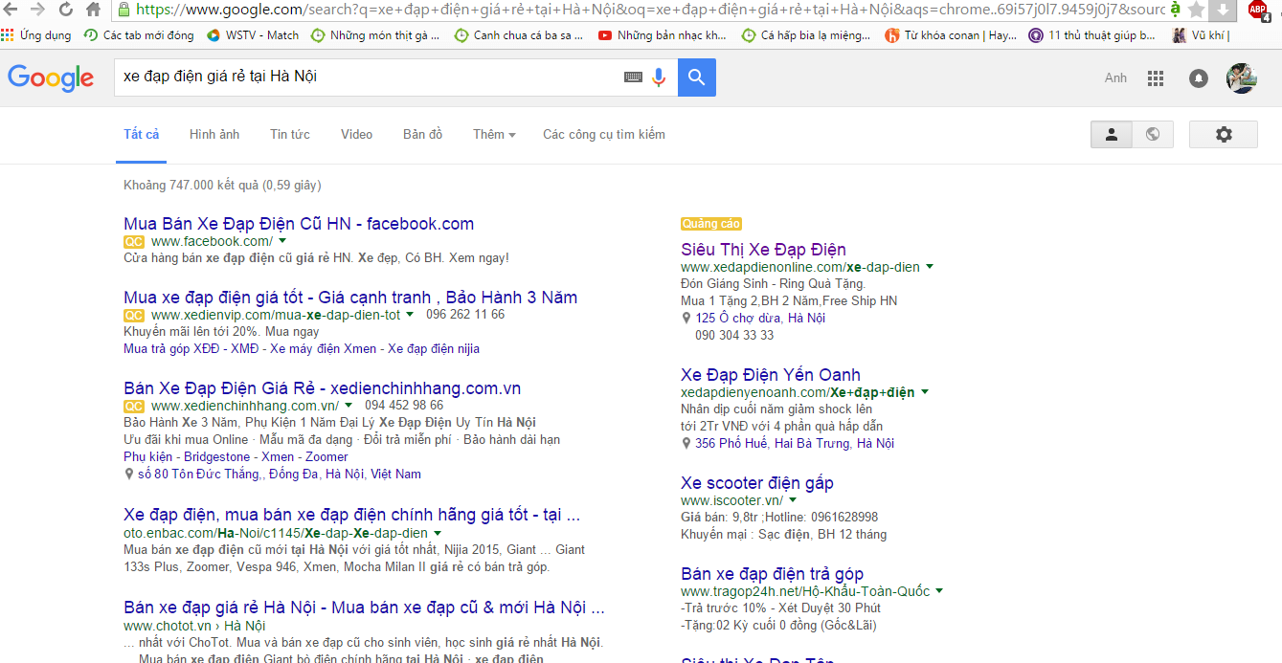Open Các công cụ tìm kiếm tools
1282x663 pixels.
pyautogui.click(x=603, y=135)
